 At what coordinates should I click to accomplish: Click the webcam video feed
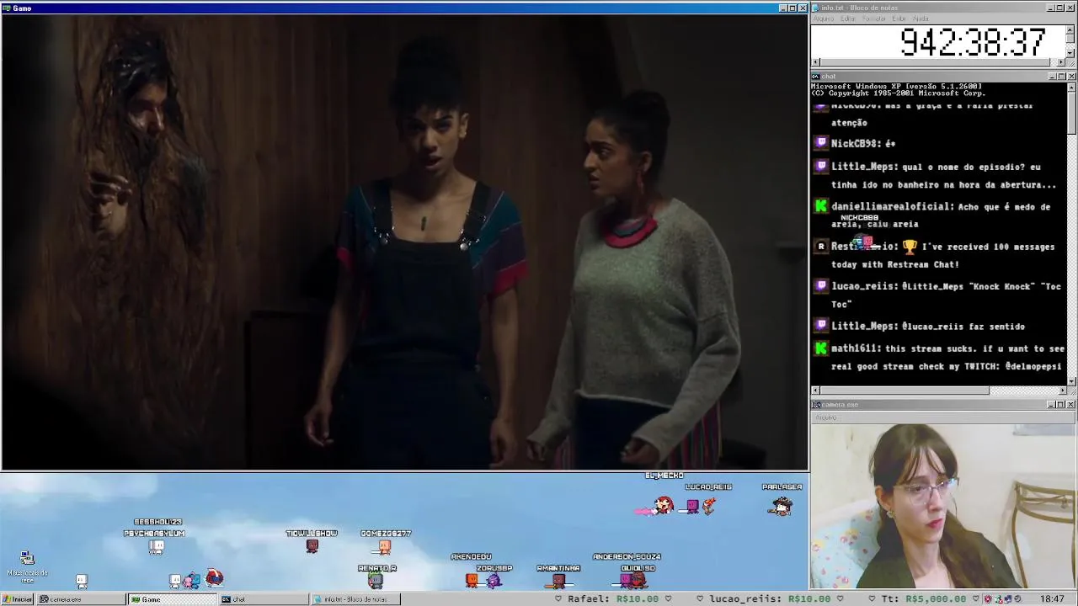pos(943,507)
